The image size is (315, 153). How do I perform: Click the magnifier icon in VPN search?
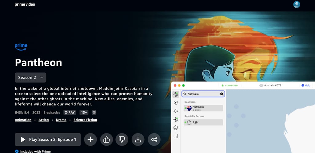pos(185,94)
